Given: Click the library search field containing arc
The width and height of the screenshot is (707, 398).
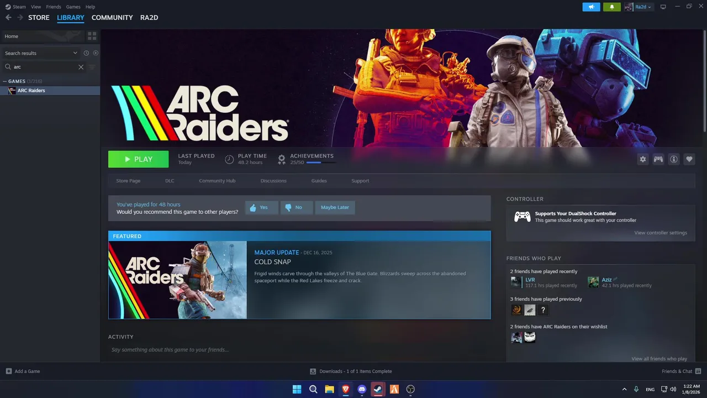Looking at the screenshot, I should click(45, 67).
